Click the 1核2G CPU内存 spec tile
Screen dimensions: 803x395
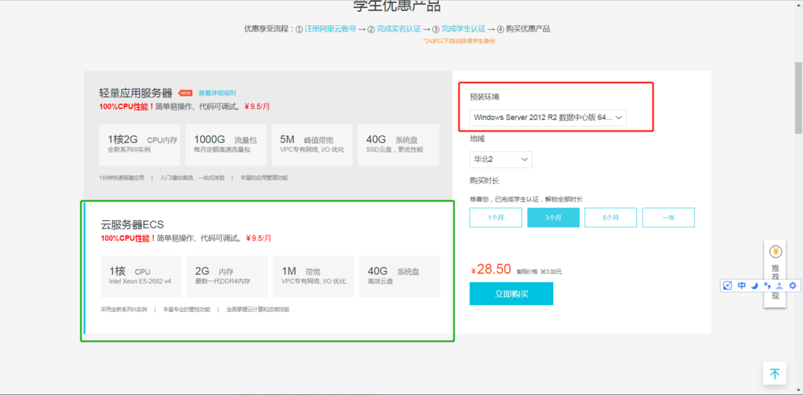click(141, 145)
